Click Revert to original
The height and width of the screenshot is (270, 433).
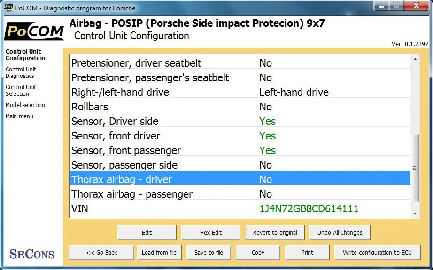coord(275,233)
